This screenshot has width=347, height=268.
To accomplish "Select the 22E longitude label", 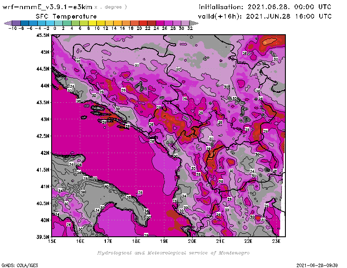I will point(248,241).
